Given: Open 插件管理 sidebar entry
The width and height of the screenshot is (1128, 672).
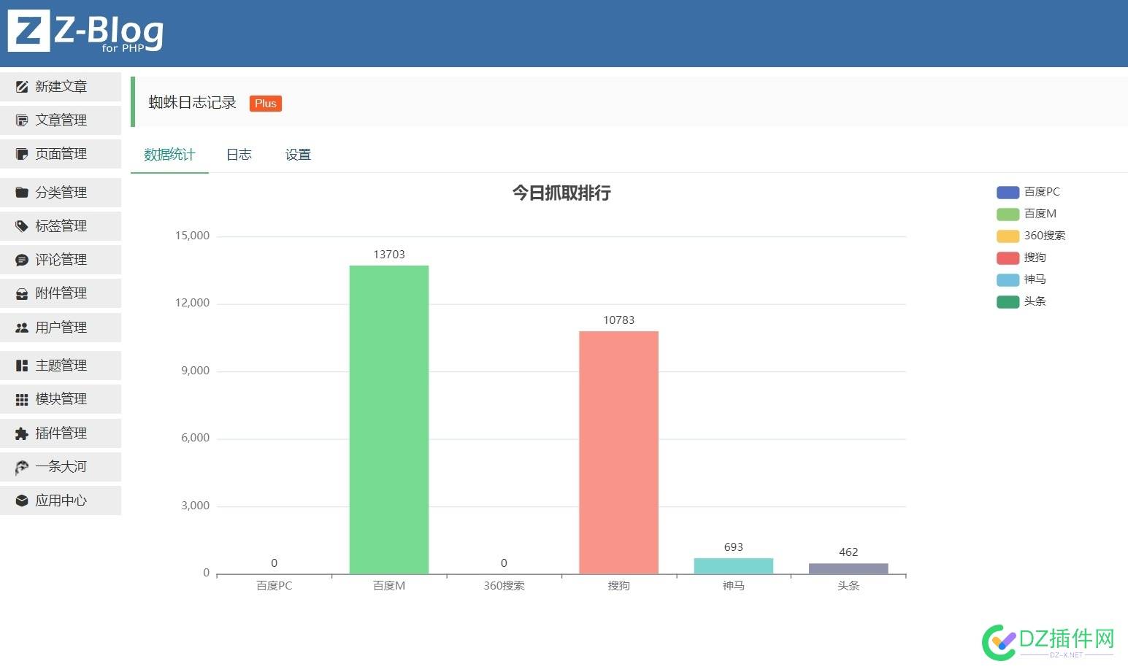Looking at the screenshot, I should pyautogui.click(x=61, y=433).
